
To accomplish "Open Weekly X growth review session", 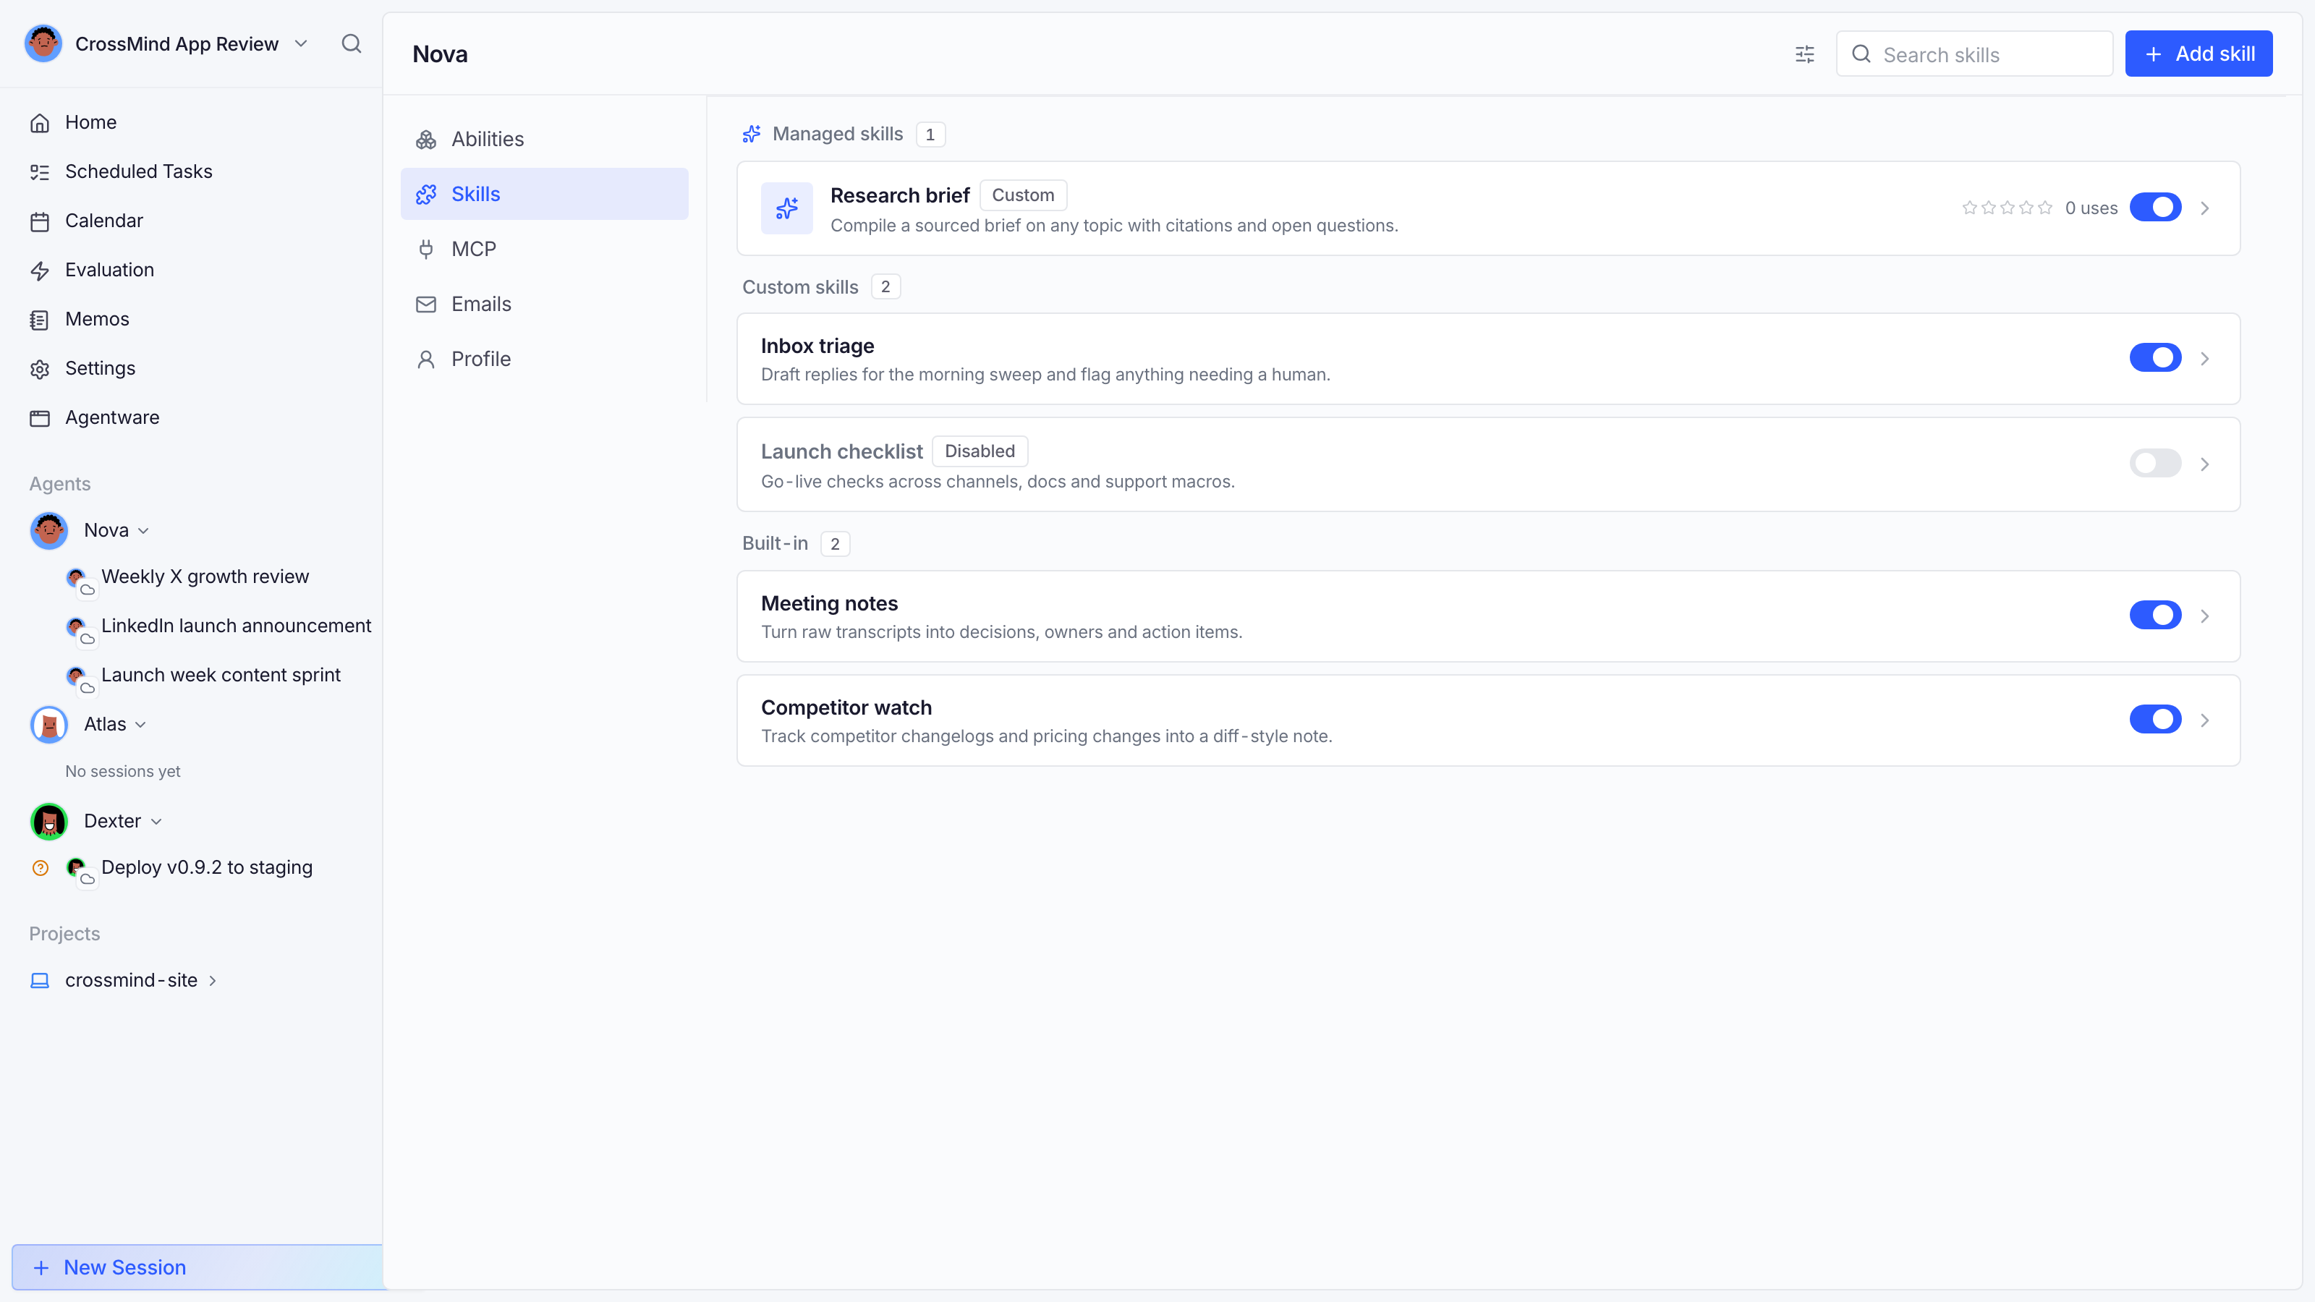I will [x=205, y=577].
